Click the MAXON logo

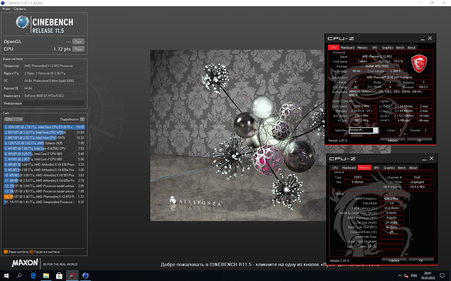[25, 263]
